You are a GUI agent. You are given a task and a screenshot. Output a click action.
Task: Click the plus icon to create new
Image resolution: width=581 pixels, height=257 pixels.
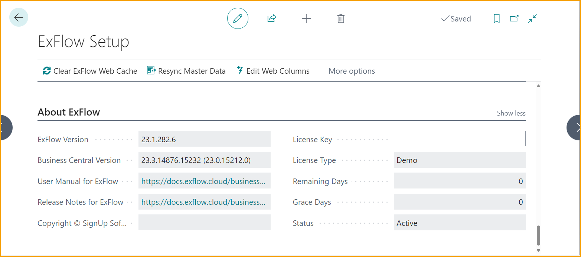pos(306,19)
